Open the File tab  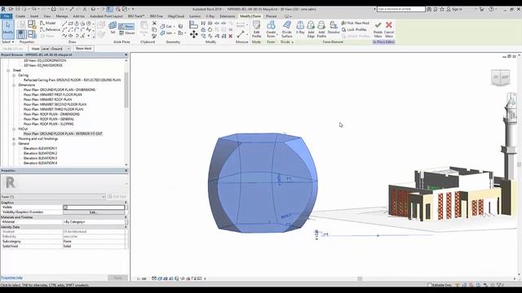point(7,16)
